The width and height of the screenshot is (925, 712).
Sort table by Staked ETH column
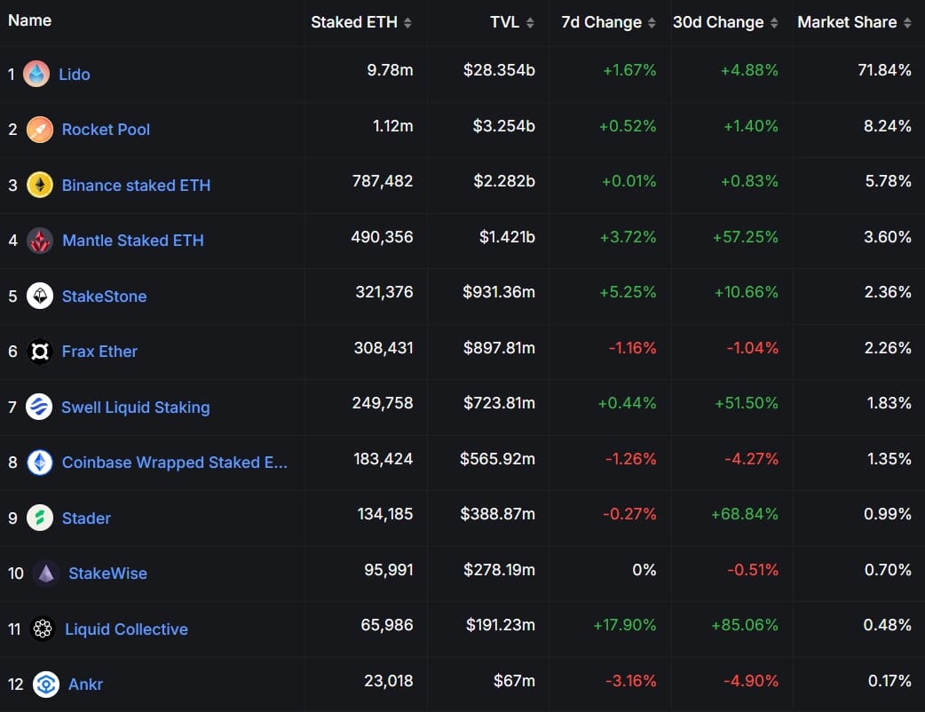click(360, 22)
